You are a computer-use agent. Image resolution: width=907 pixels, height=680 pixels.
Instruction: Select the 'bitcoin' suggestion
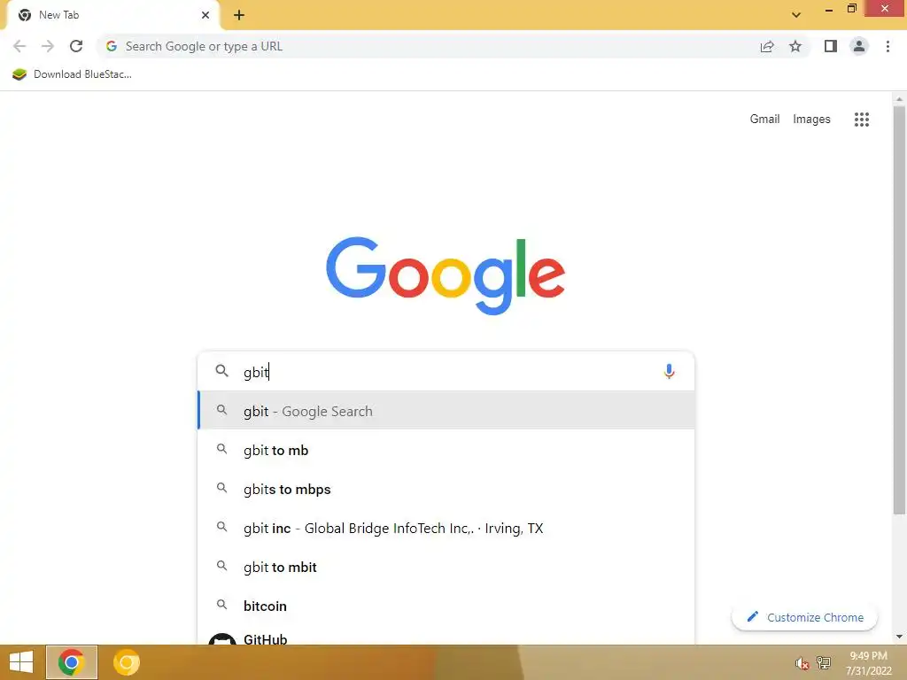point(446,606)
